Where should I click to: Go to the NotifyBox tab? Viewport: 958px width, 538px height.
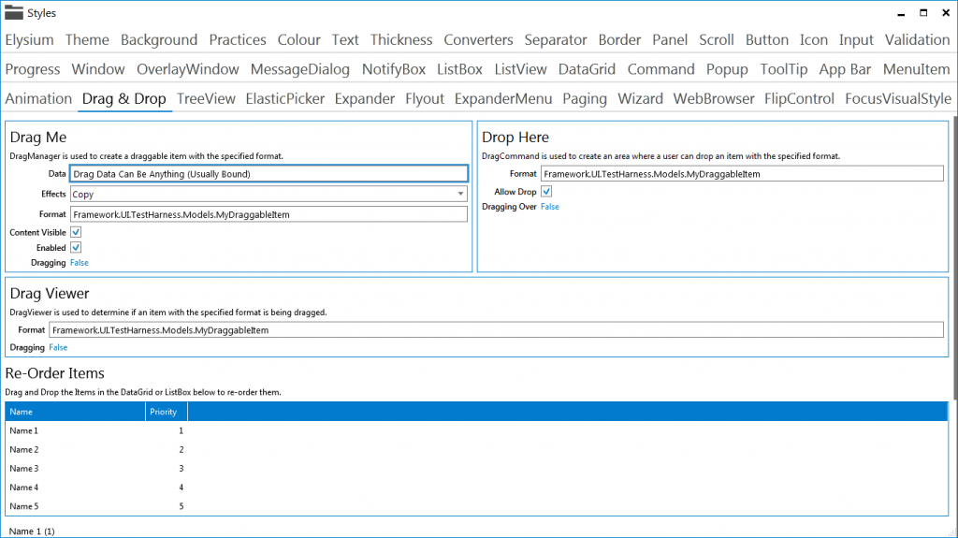[394, 69]
